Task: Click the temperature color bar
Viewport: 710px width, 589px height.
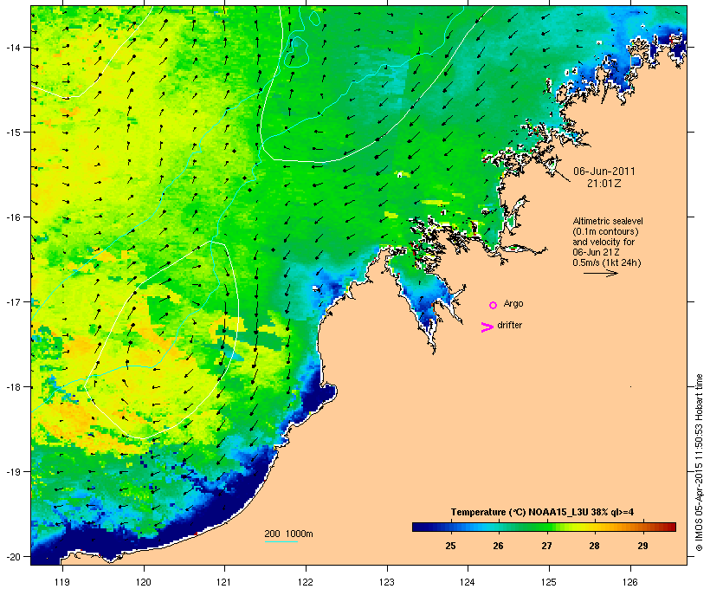Action: tap(544, 527)
